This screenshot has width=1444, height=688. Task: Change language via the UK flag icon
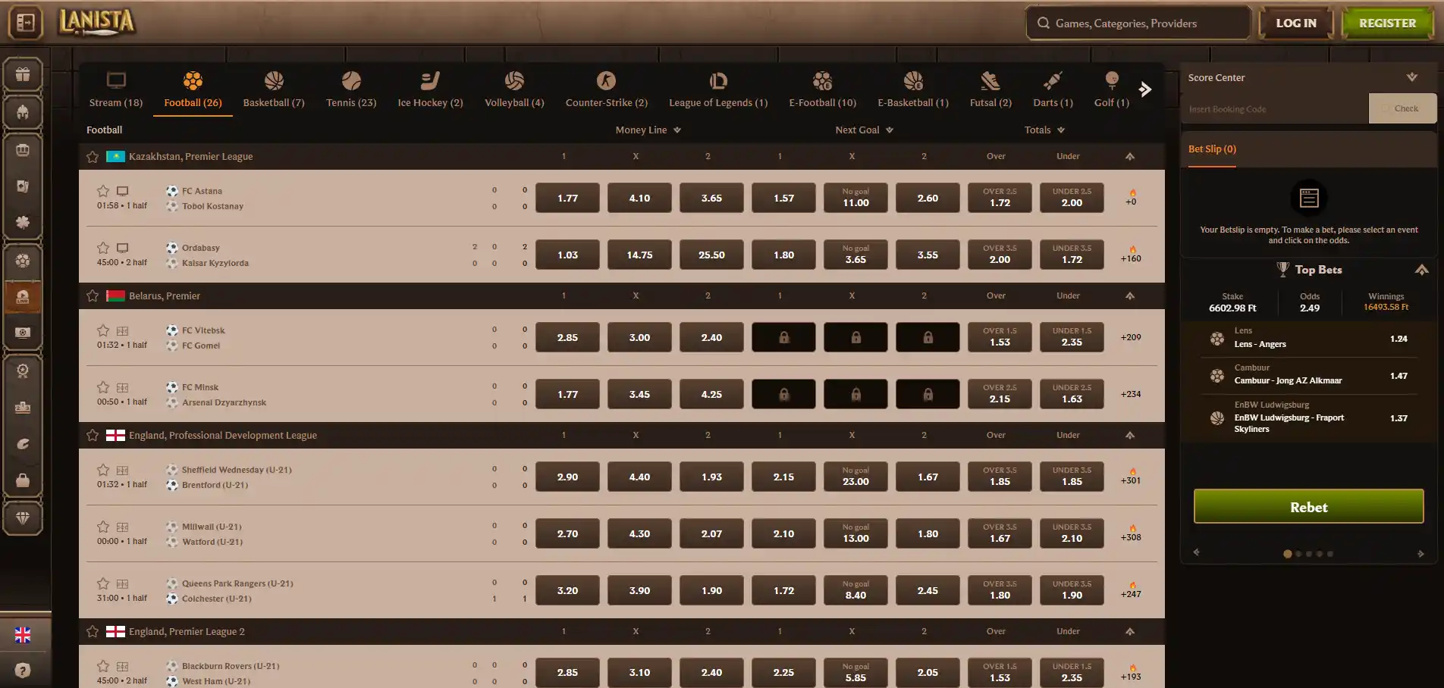[x=23, y=635]
